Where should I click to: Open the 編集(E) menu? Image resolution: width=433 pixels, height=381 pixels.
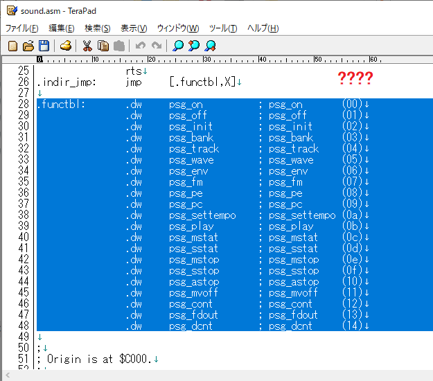[x=61, y=28]
